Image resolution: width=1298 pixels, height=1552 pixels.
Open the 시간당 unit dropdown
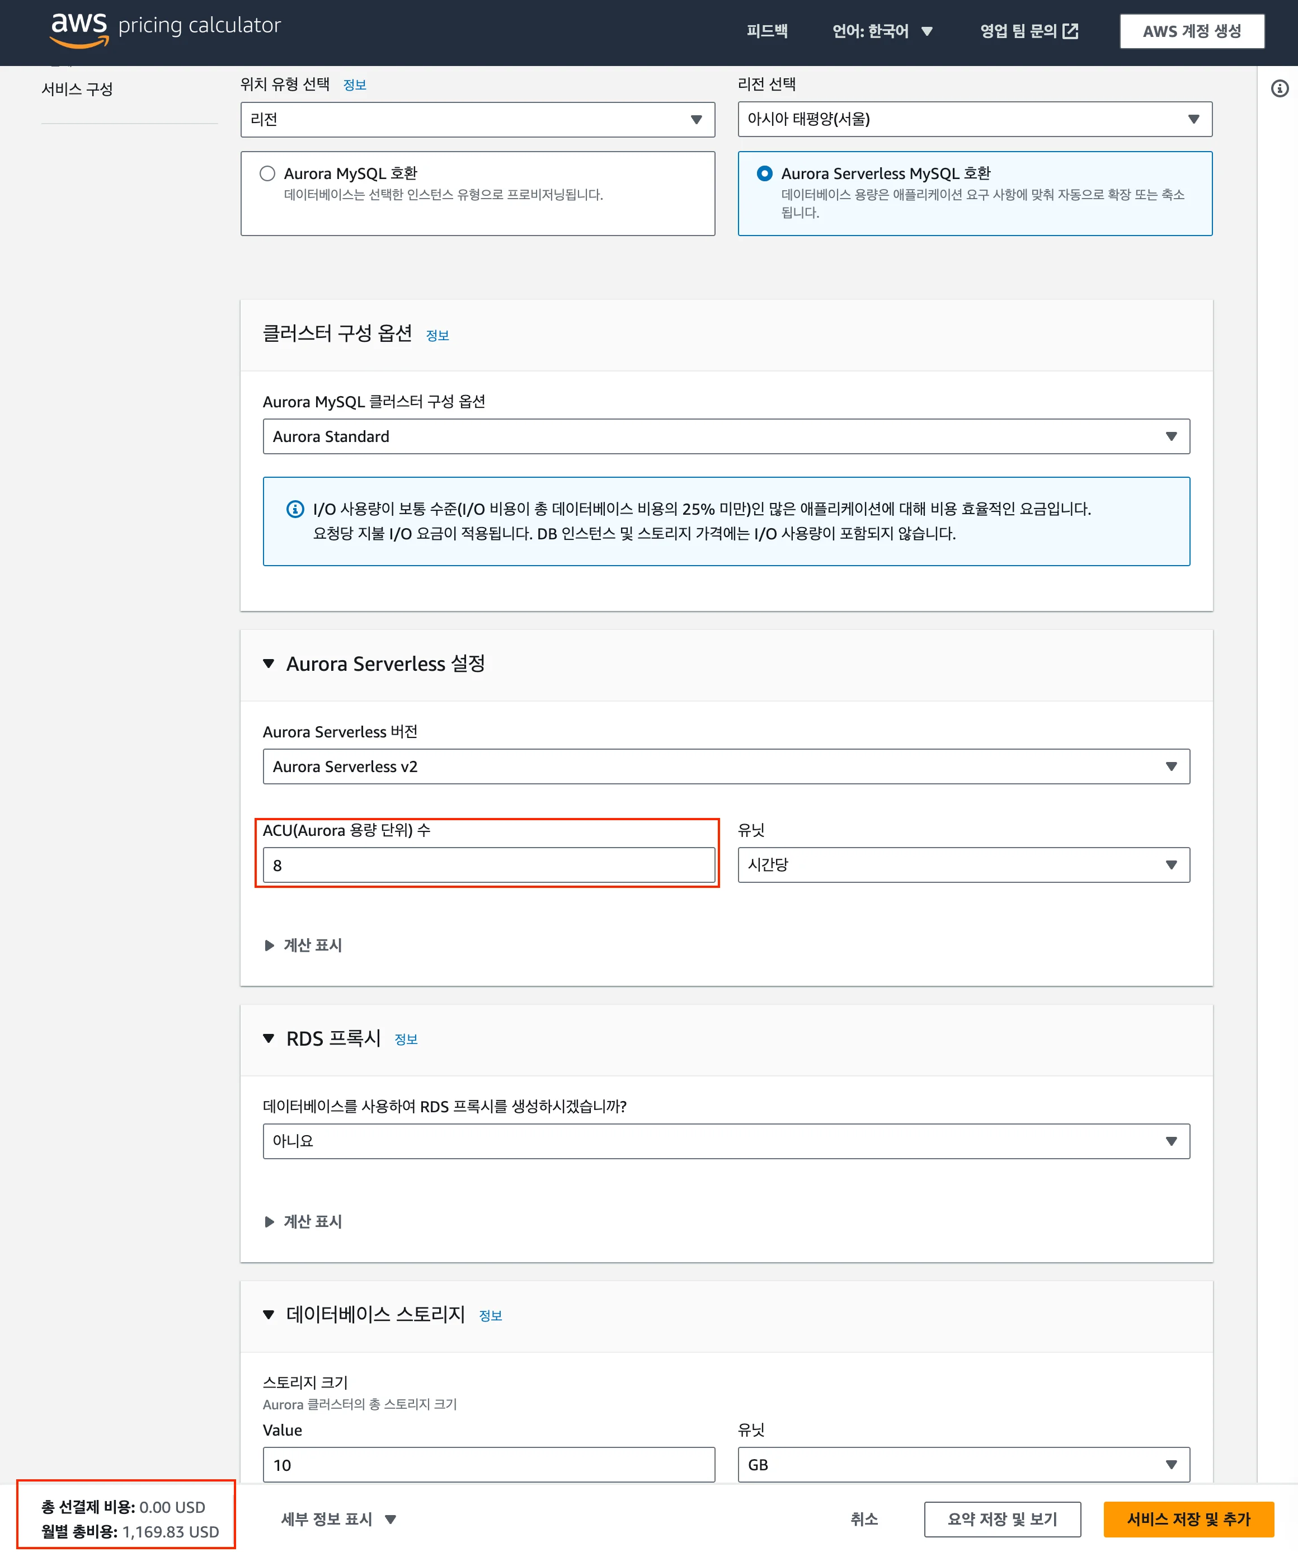click(x=963, y=865)
